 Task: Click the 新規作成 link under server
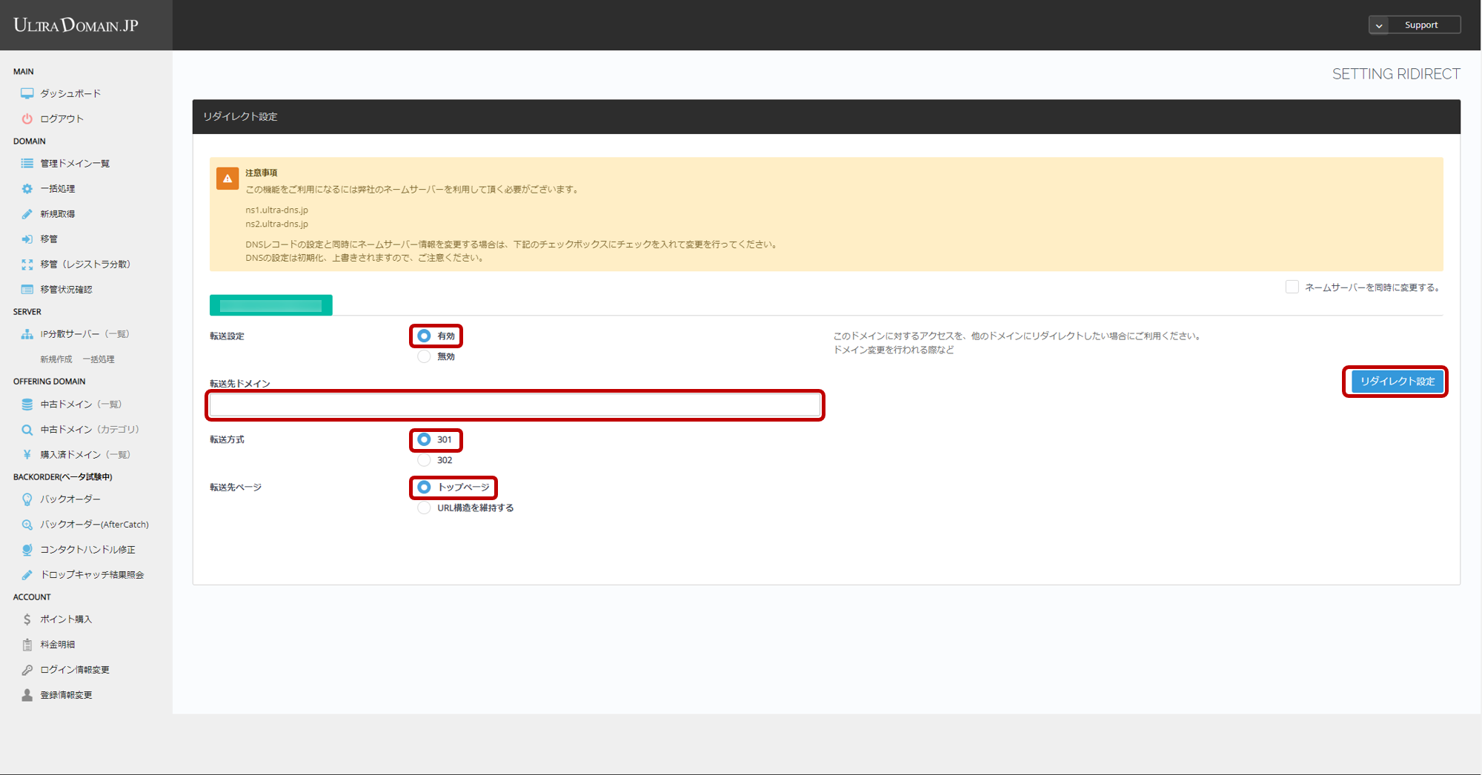pos(56,359)
